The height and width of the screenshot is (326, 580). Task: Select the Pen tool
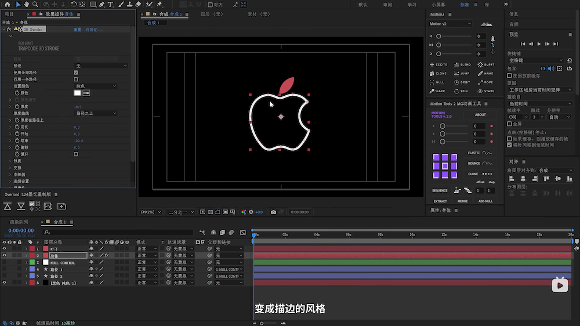coord(101,5)
